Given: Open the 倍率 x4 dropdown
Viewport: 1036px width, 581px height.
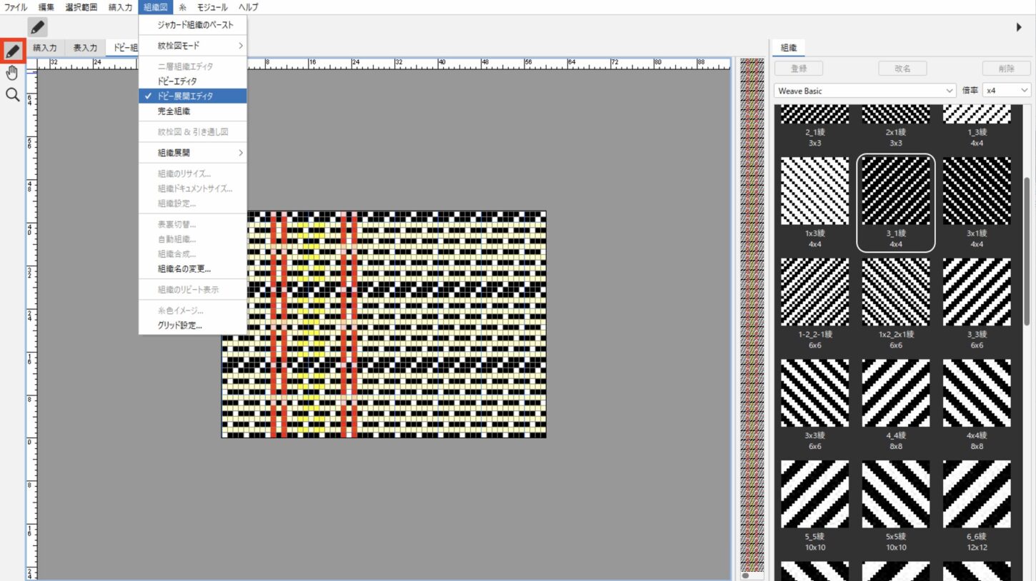Looking at the screenshot, I should (1007, 91).
